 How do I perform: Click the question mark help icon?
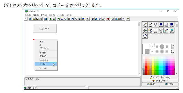coord(128,19)
